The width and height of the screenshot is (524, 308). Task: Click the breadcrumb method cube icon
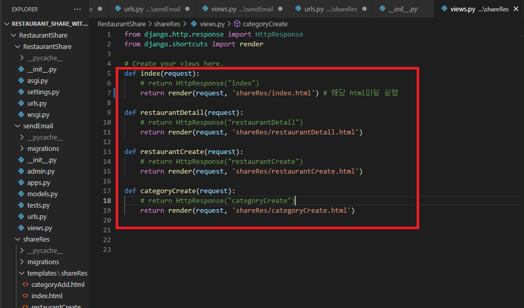click(237, 24)
